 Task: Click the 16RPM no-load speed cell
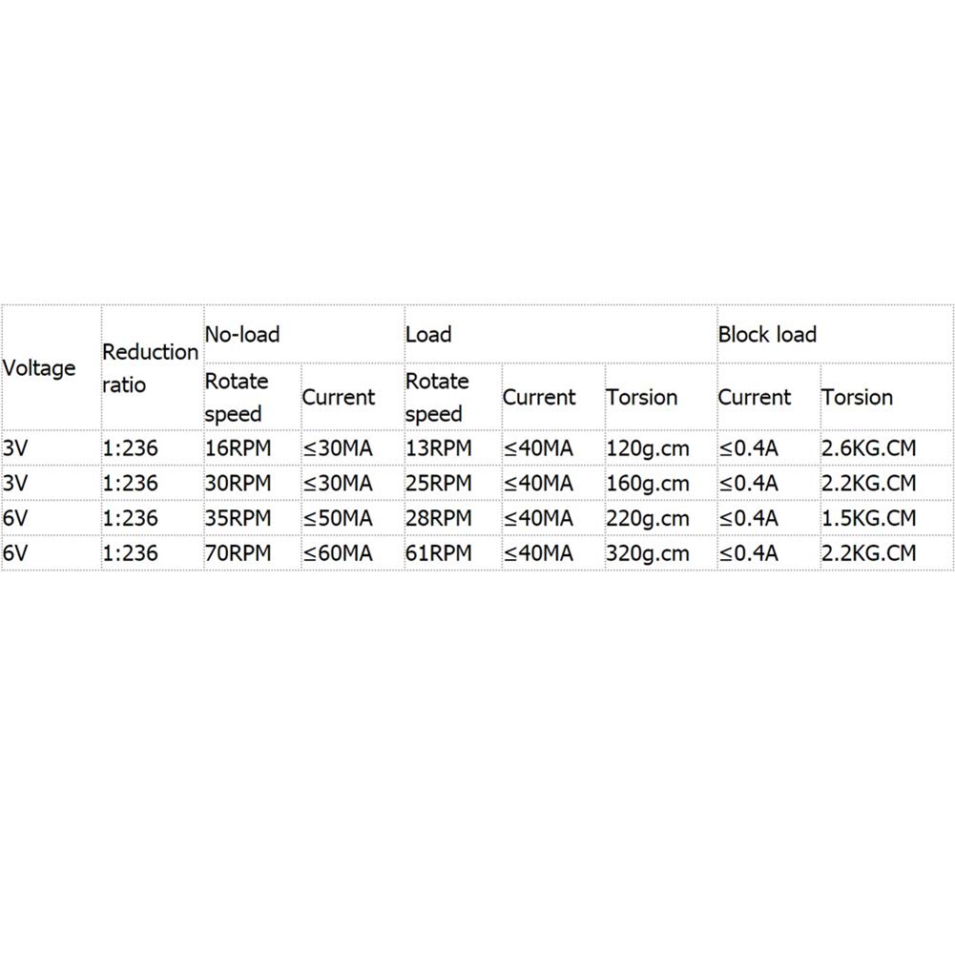click(252, 448)
